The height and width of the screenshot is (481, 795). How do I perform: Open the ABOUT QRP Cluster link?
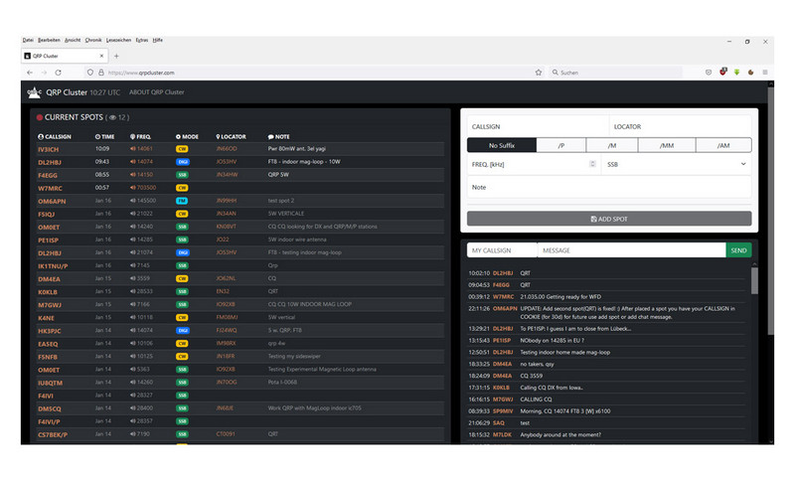157,92
